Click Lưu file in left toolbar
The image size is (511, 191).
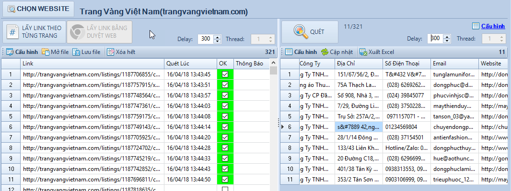tap(86, 52)
